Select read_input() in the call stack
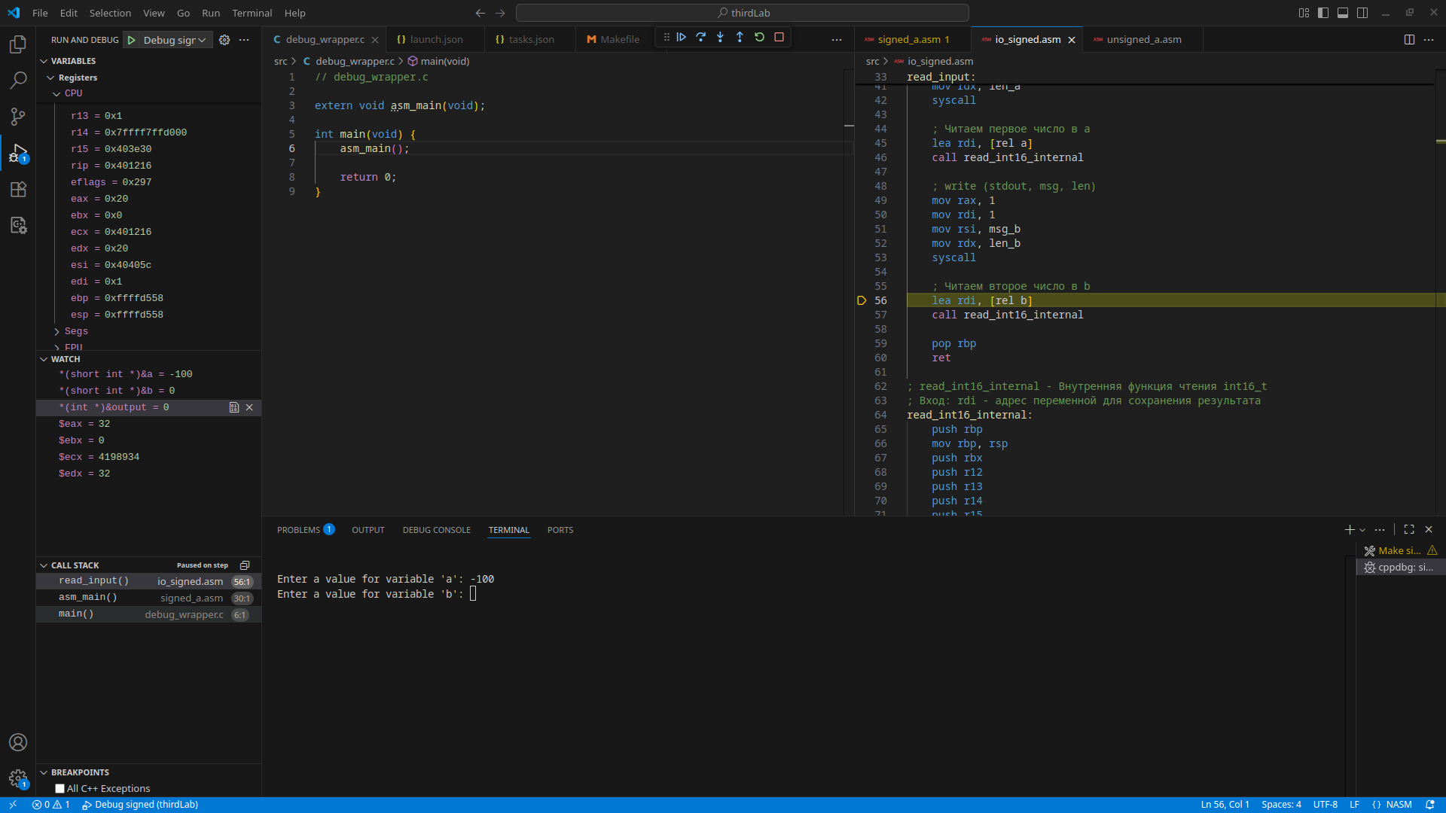 [x=93, y=580]
